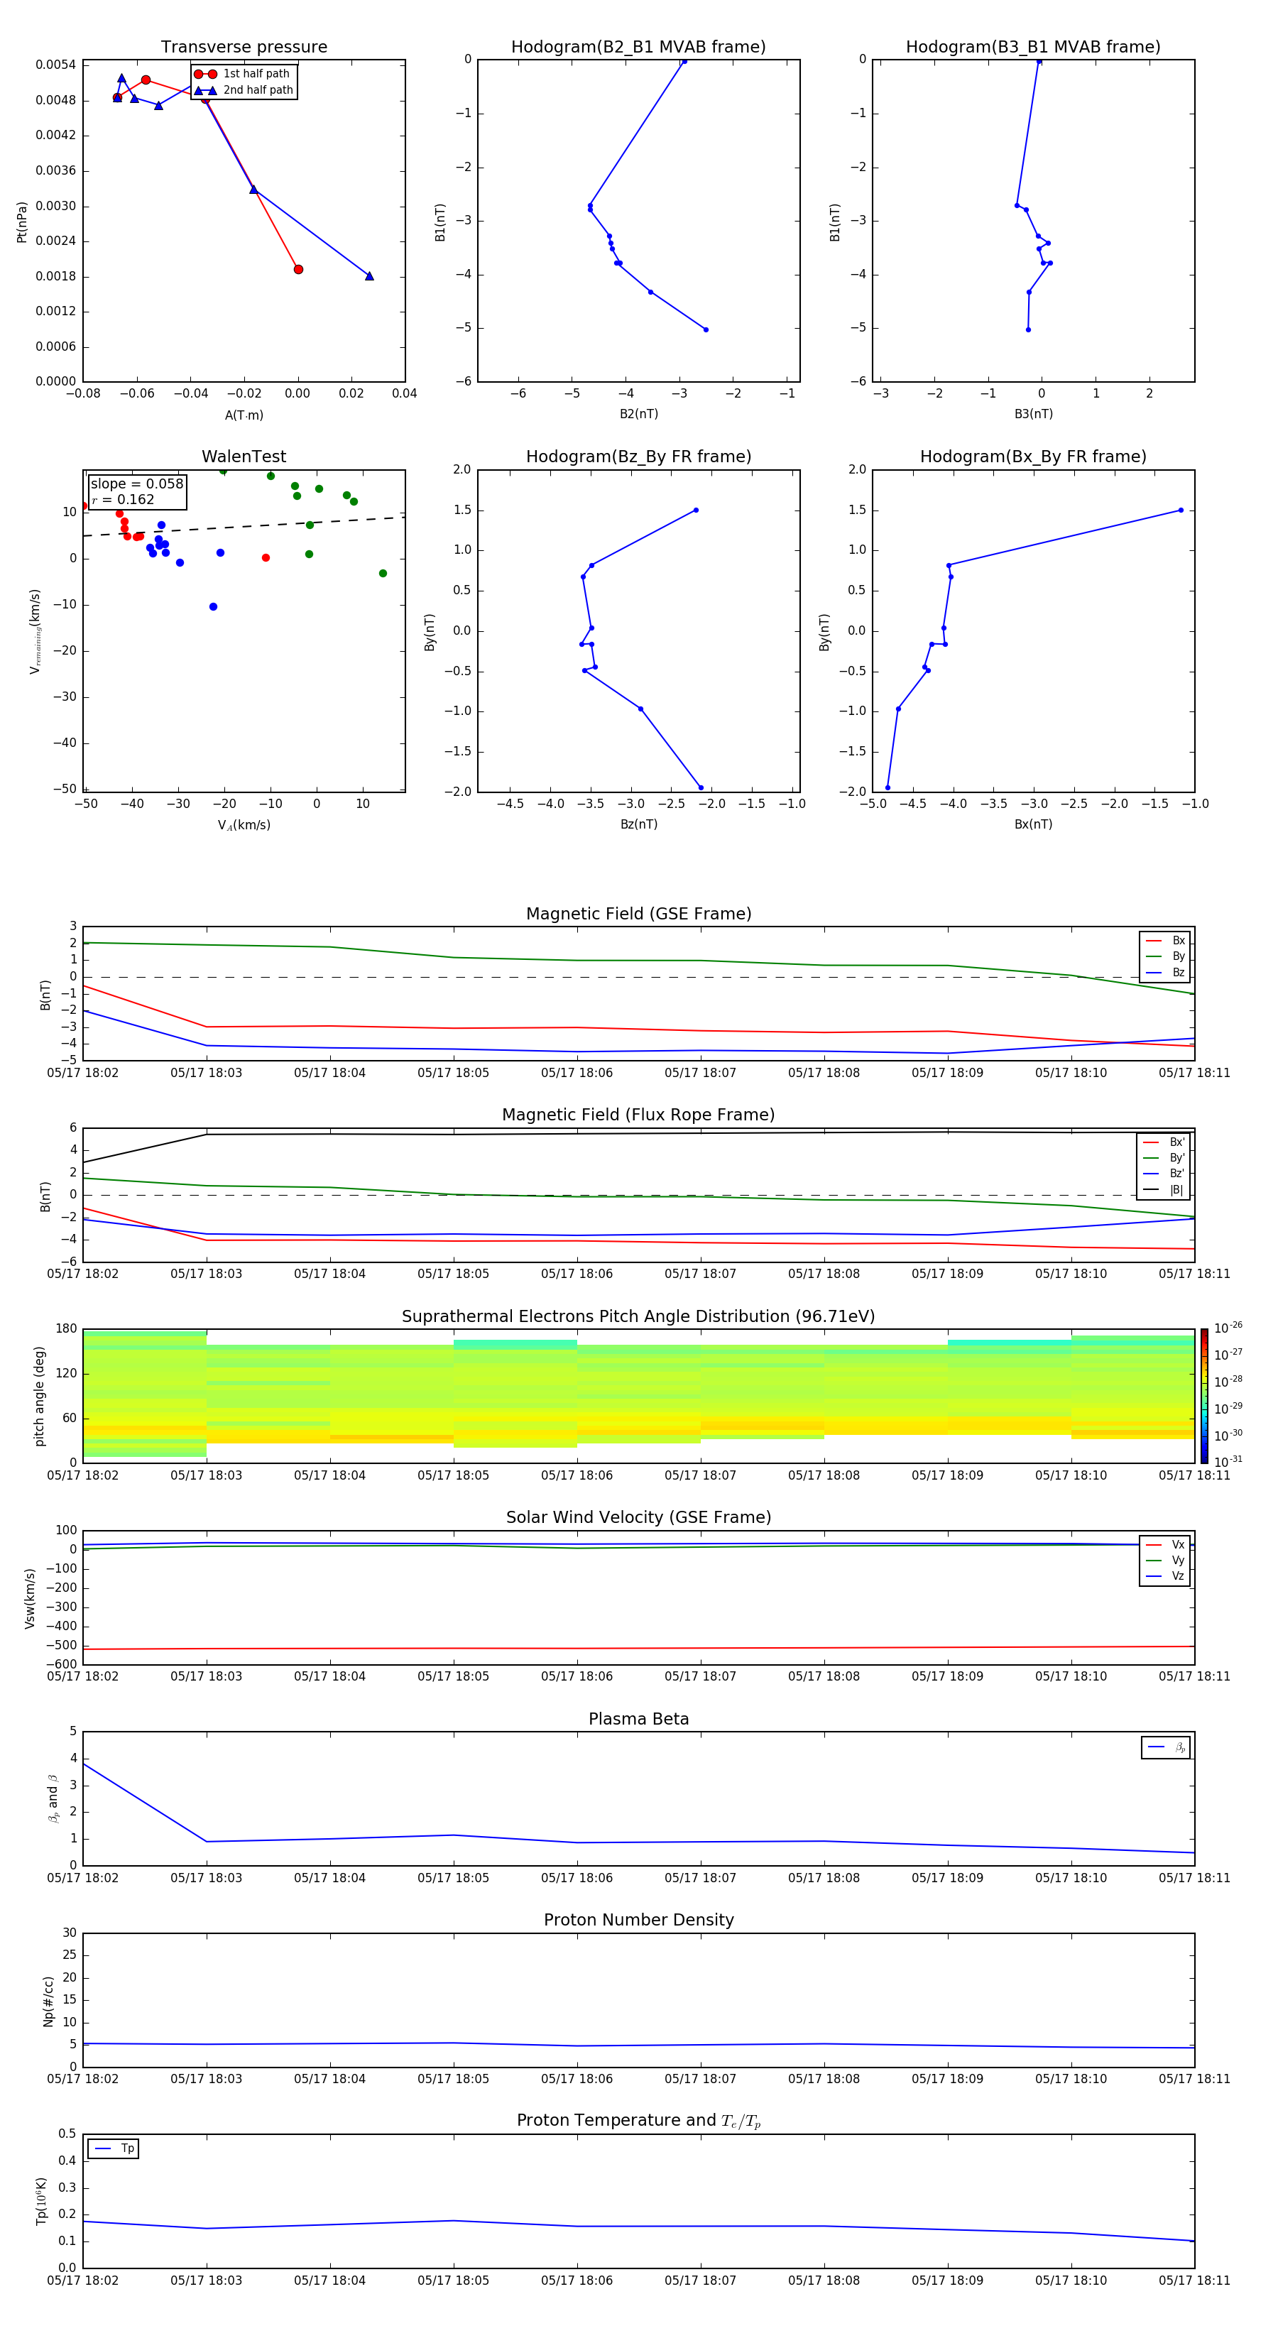Click the "Bx(nT)" x-axis label

click(x=1033, y=824)
